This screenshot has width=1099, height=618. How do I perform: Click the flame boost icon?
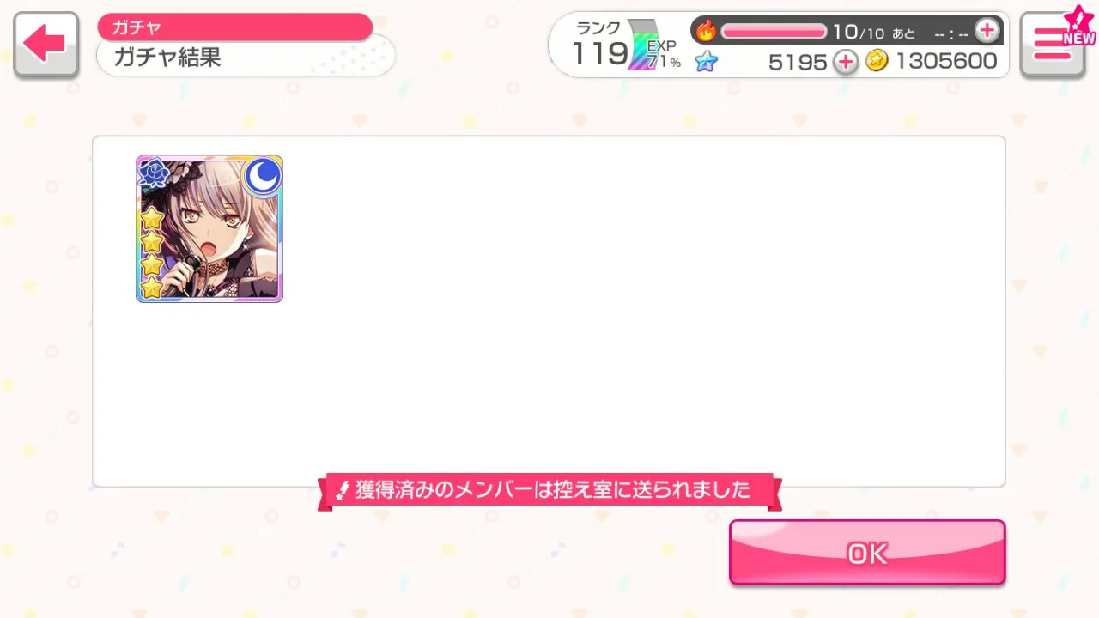(706, 32)
